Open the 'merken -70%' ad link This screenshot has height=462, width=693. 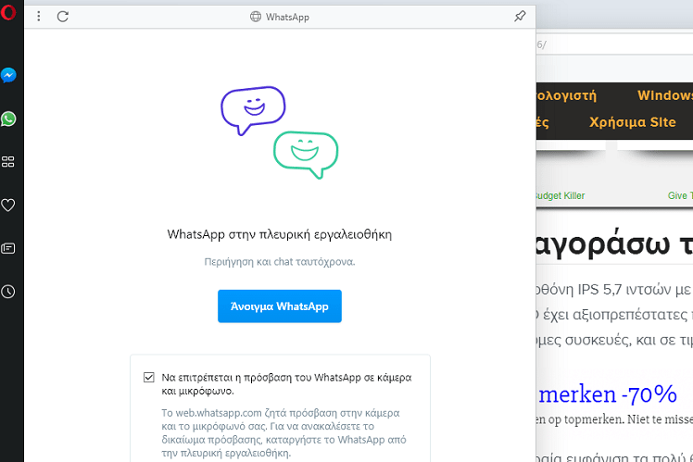coord(608,394)
